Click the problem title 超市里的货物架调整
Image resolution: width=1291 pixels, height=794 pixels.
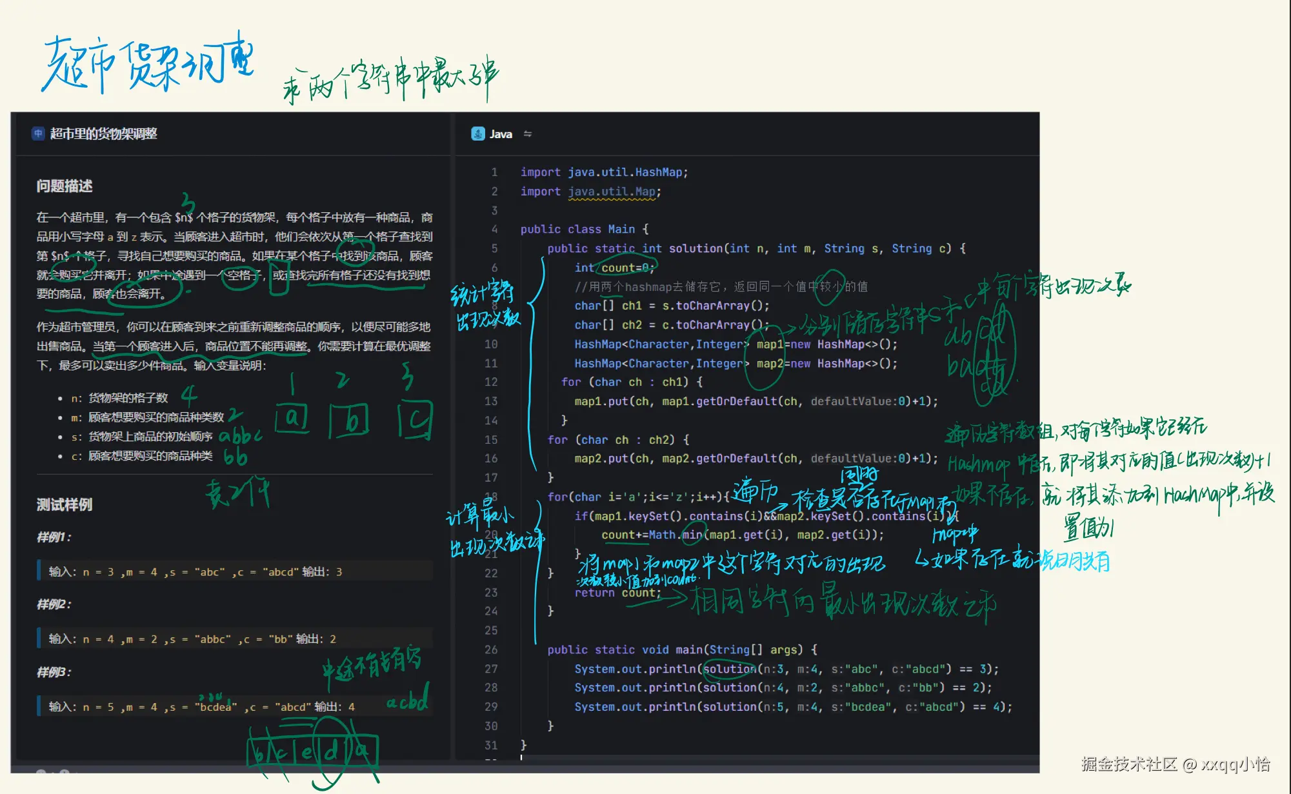point(104,134)
